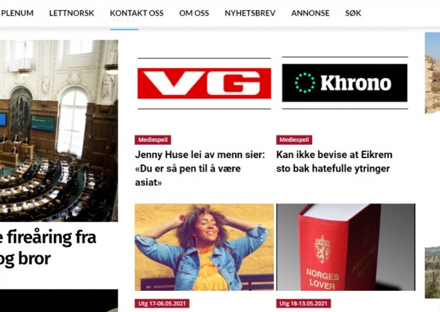
Task: Open KONTAKT OSS page
Action: pos(137,13)
